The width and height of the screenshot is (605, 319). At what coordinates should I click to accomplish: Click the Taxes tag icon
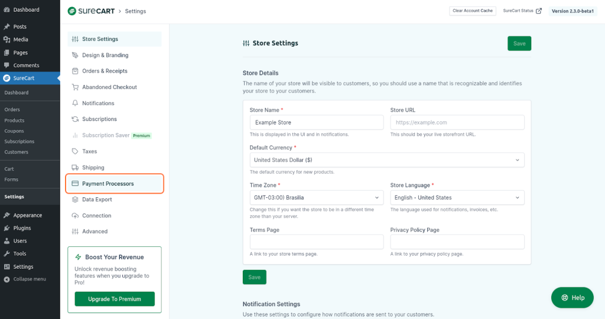(x=75, y=151)
